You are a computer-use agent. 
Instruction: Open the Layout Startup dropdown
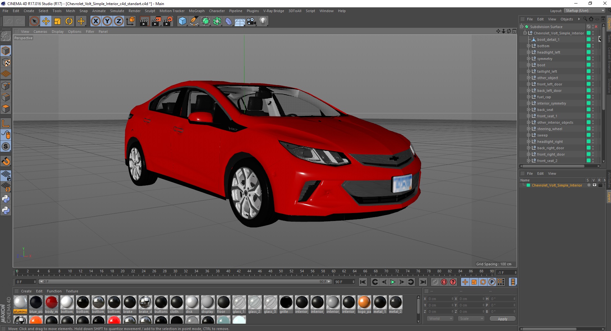(584, 11)
